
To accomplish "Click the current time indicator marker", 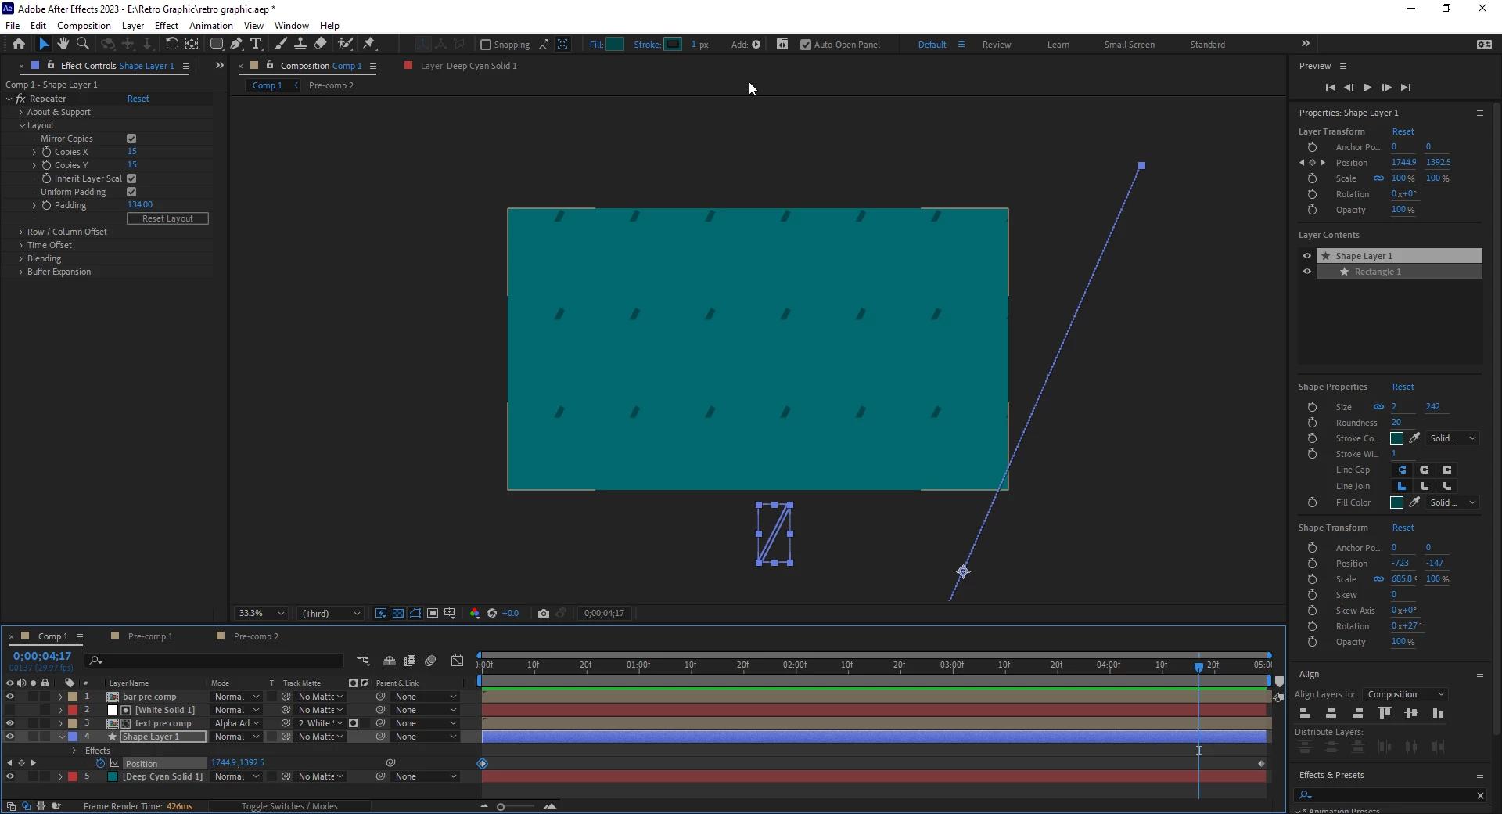I will pos(1198,667).
